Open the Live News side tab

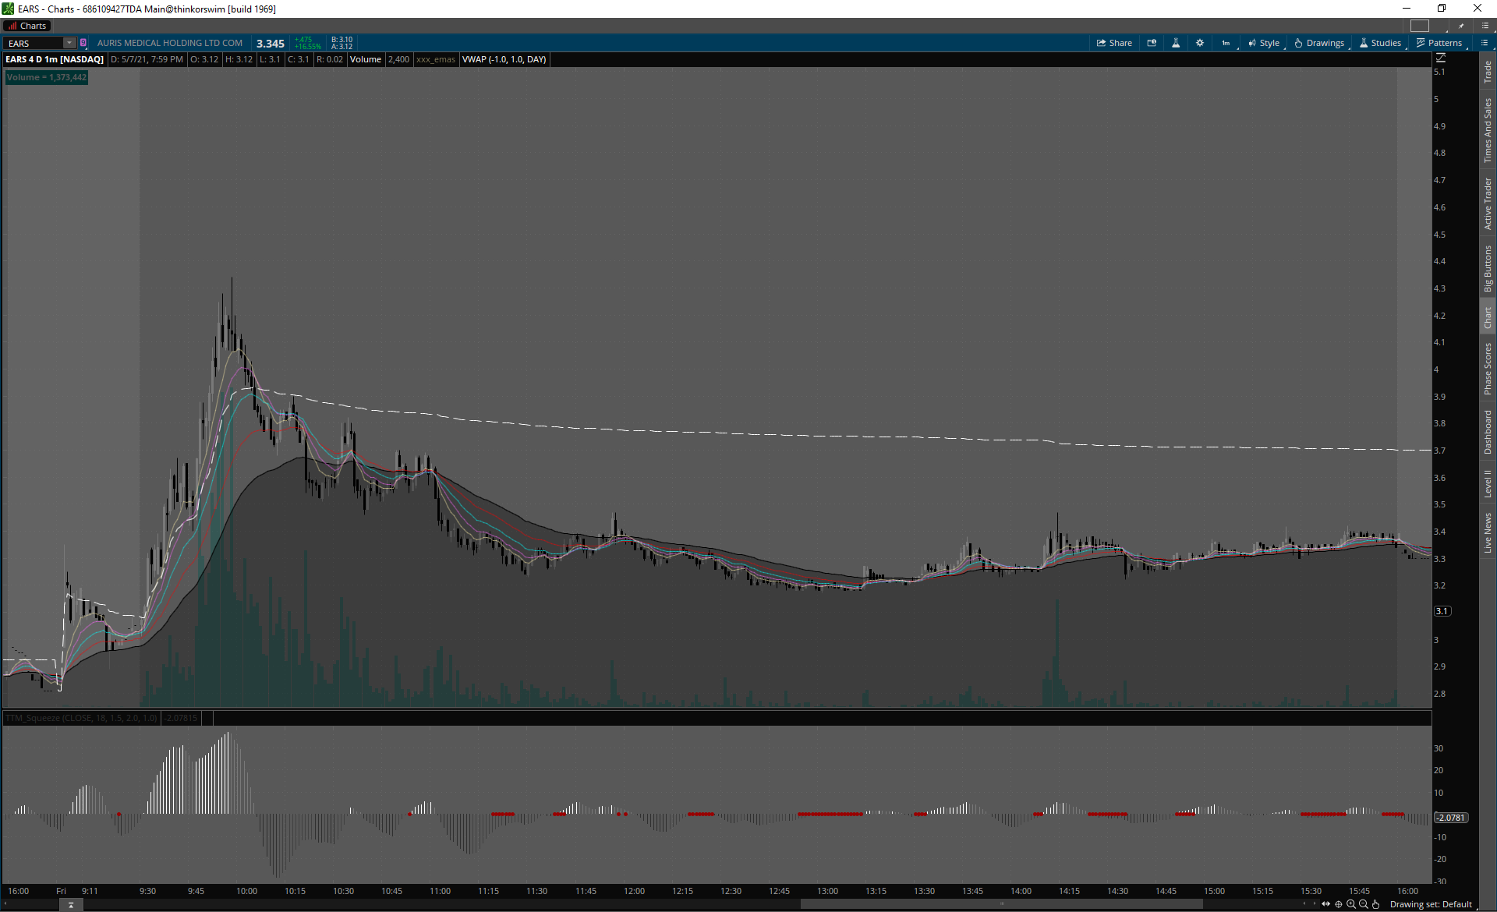click(x=1488, y=533)
